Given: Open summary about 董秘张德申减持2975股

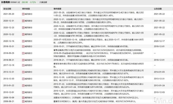Looking at the screenshot, I should pos(98,65).
